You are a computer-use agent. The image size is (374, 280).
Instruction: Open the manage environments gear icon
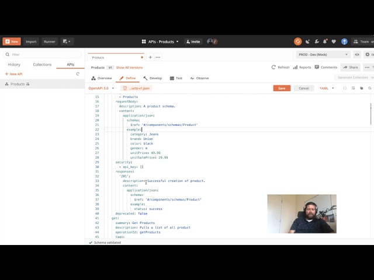tap(368, 54)
